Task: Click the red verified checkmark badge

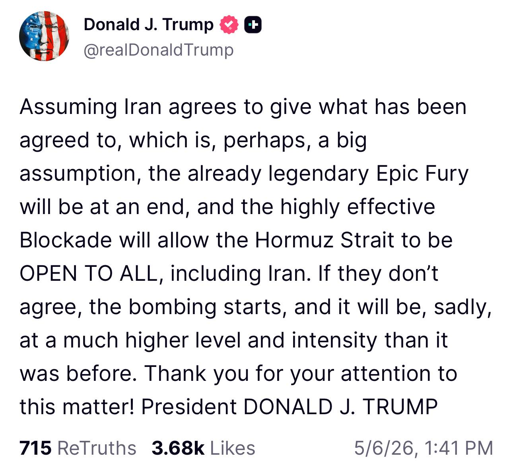Action: [228, 25]
